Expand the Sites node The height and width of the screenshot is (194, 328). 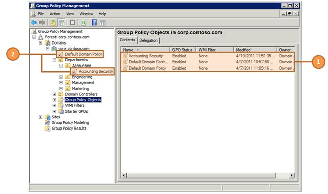(41, 117)
